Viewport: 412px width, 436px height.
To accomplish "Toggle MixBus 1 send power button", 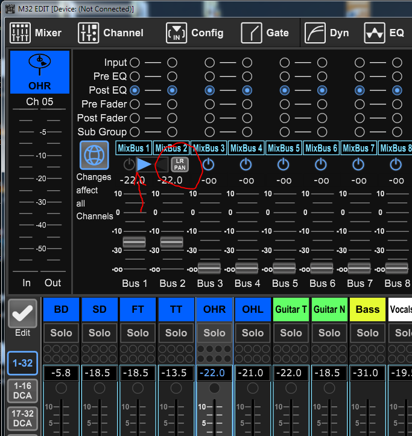I will pyautogui.click(x=129, y=164).
